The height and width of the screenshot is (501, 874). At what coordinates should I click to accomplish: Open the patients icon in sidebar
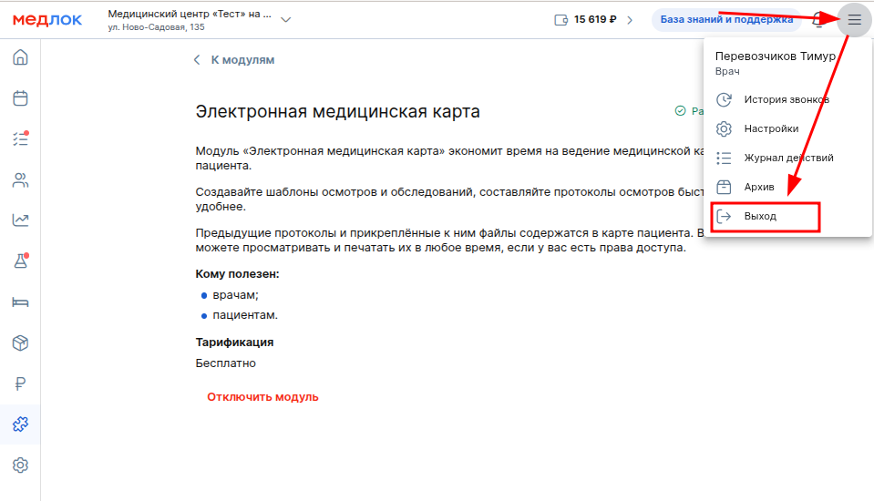(x=20, y=179)
